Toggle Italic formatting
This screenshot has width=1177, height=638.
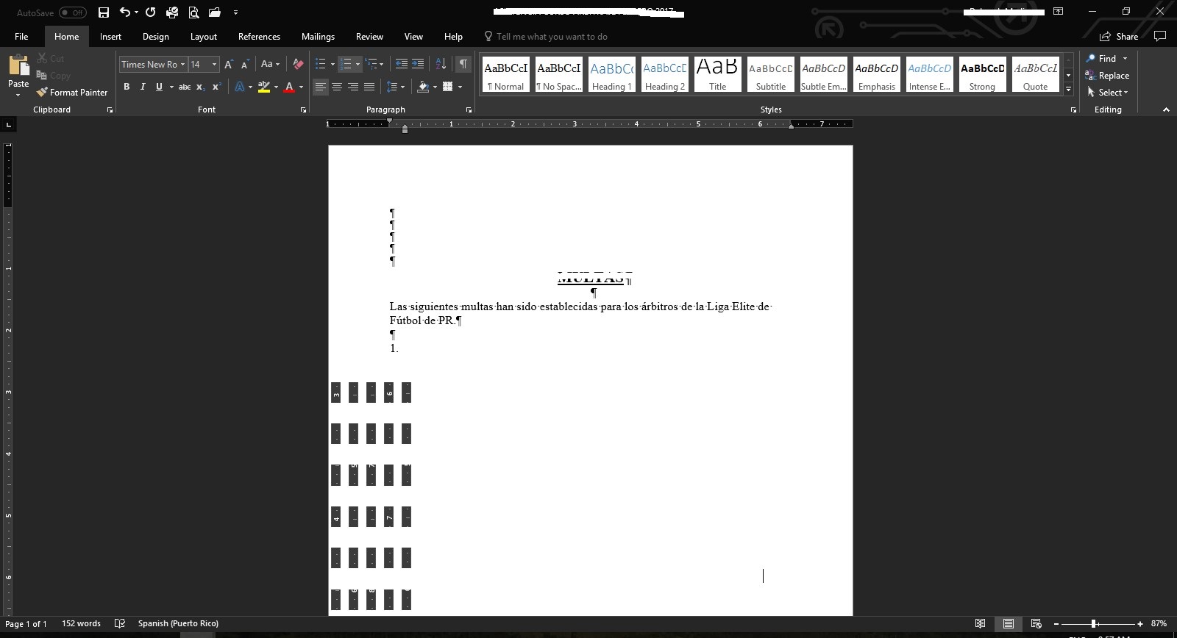tap(143, 87)
